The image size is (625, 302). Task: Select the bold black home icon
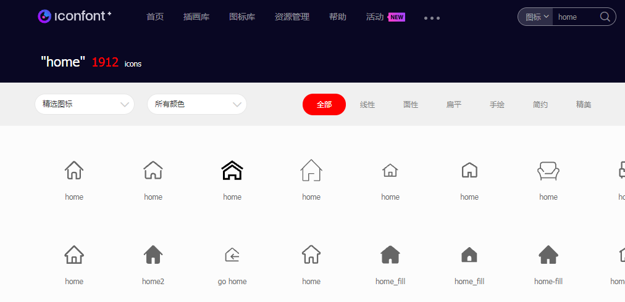(232, 170)
